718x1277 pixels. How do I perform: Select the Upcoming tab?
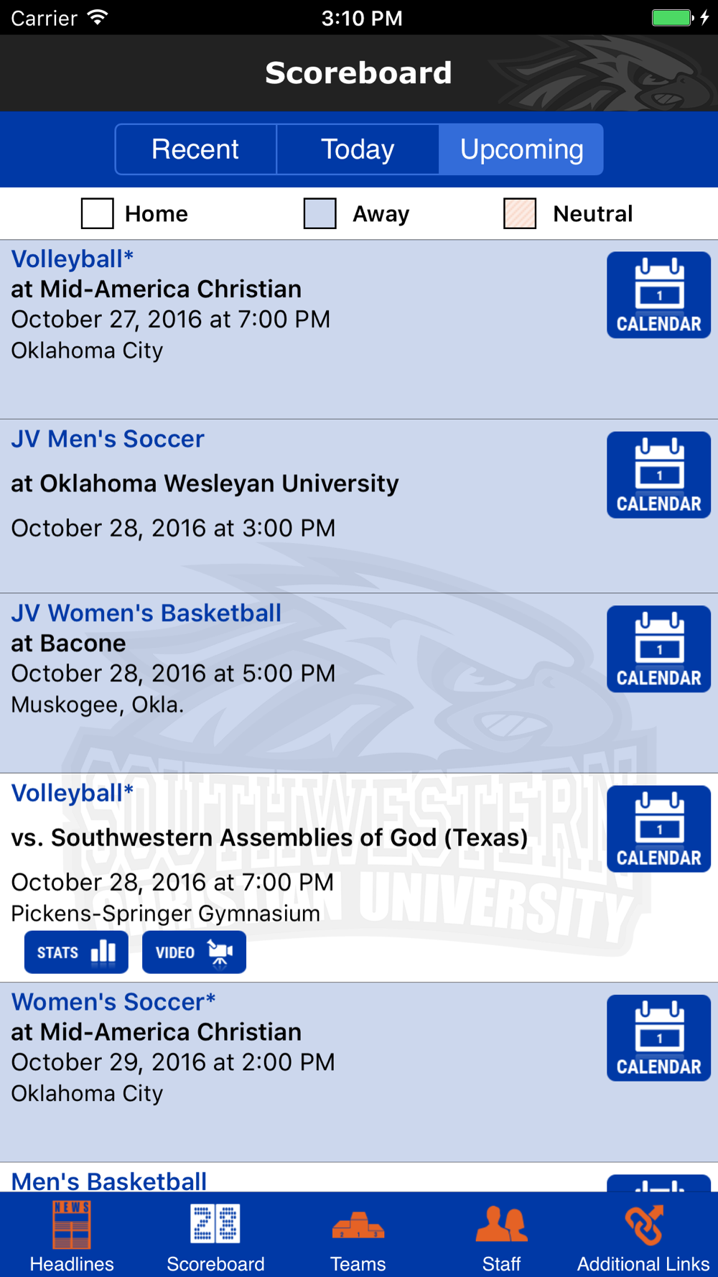[x=521, y=149]
